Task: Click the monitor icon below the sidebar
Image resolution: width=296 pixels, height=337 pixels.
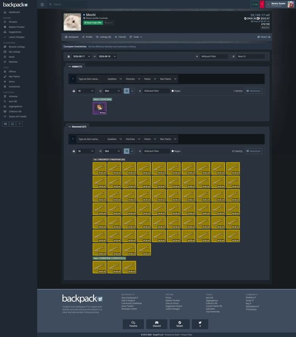Action: point(13,124)
